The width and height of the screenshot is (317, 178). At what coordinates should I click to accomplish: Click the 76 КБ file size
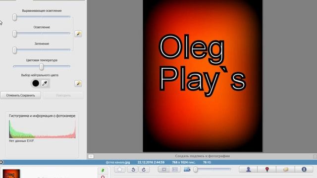pos(207,162)
